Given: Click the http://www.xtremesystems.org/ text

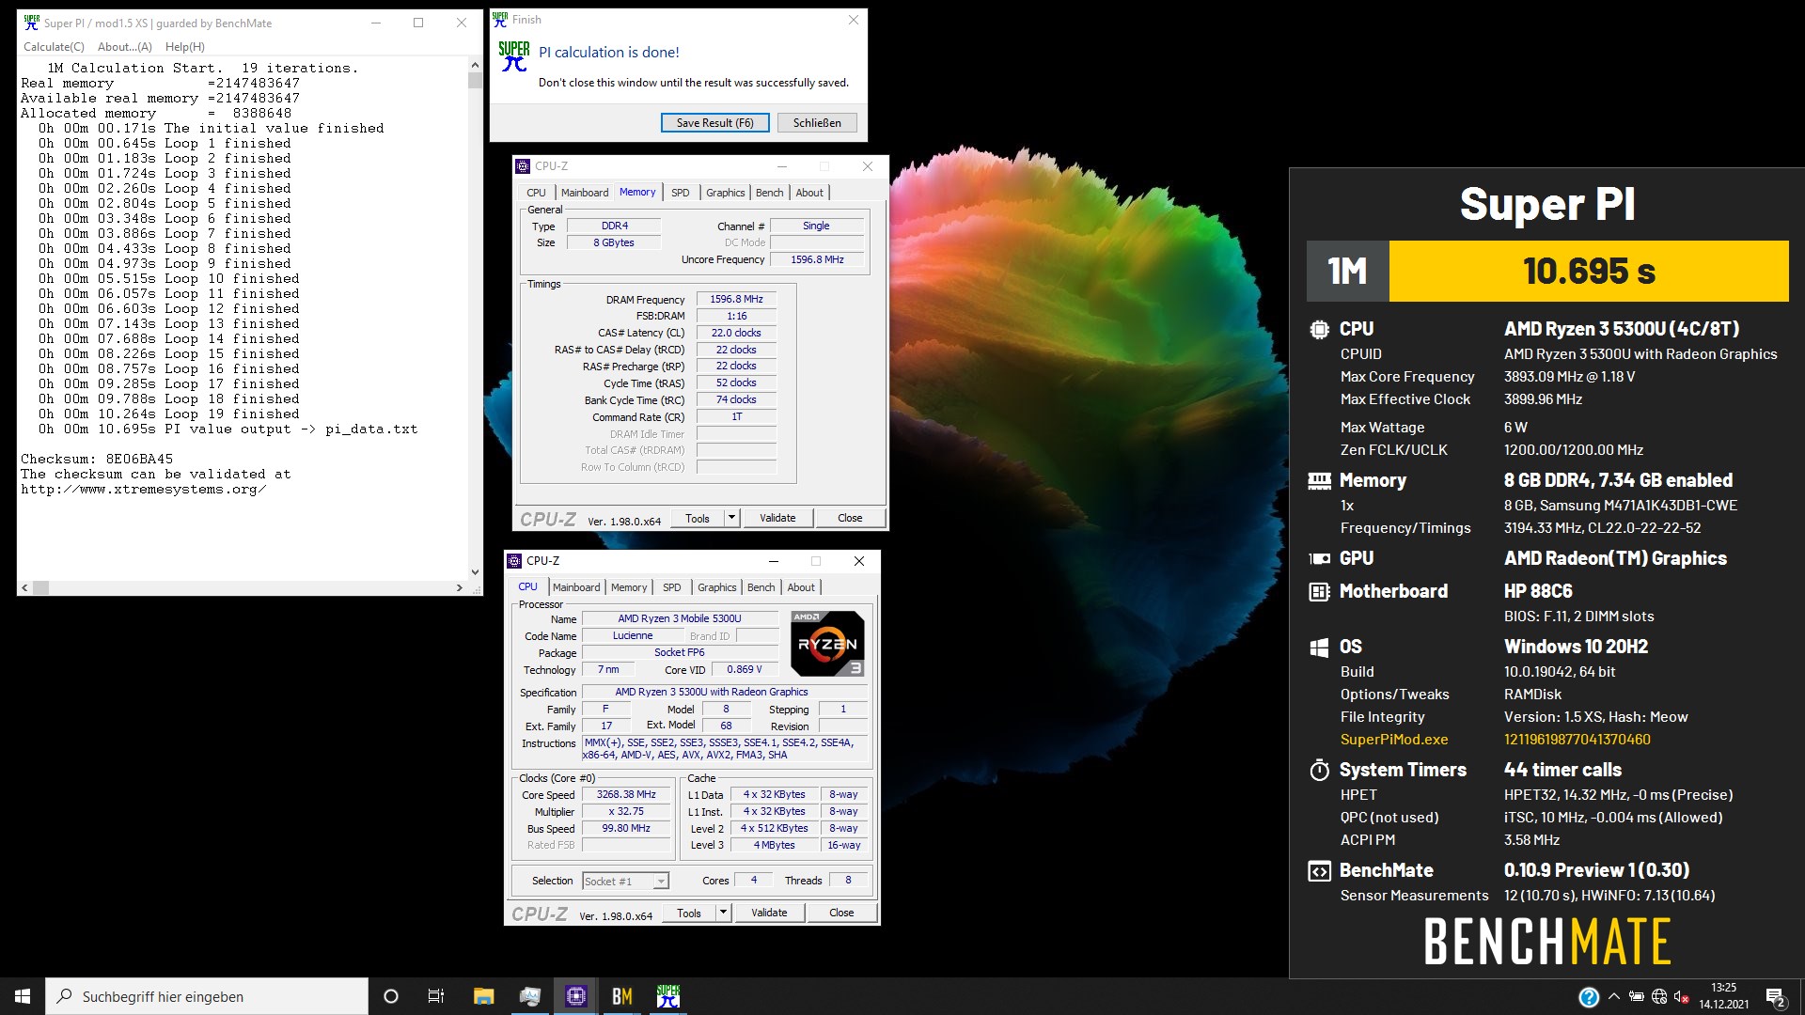Looking at the screenshot, I should tap(144, 490).
